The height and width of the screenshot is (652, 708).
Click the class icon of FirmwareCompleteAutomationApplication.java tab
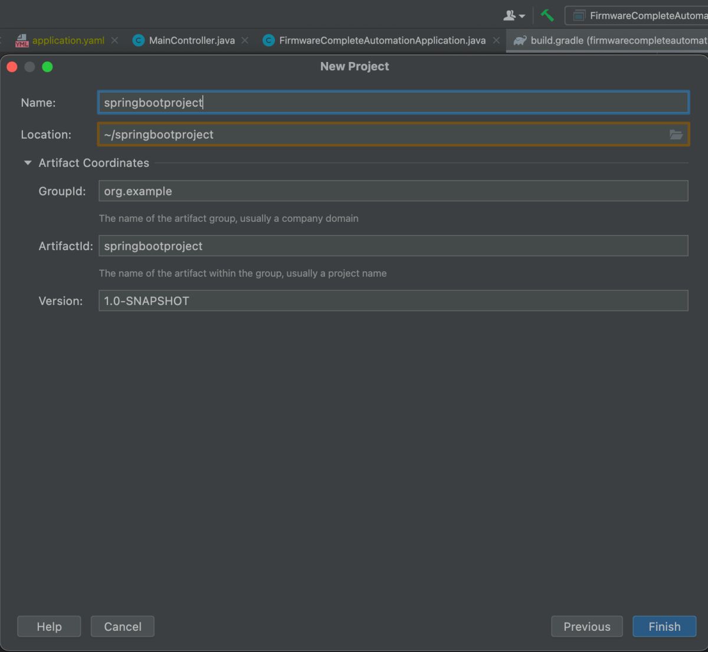[x=268, y=40]
